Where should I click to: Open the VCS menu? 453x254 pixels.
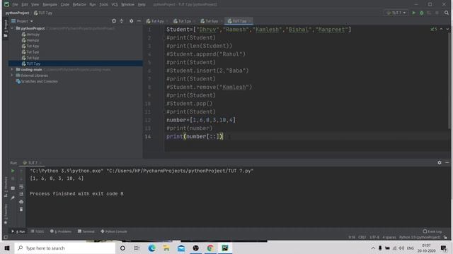115,4
